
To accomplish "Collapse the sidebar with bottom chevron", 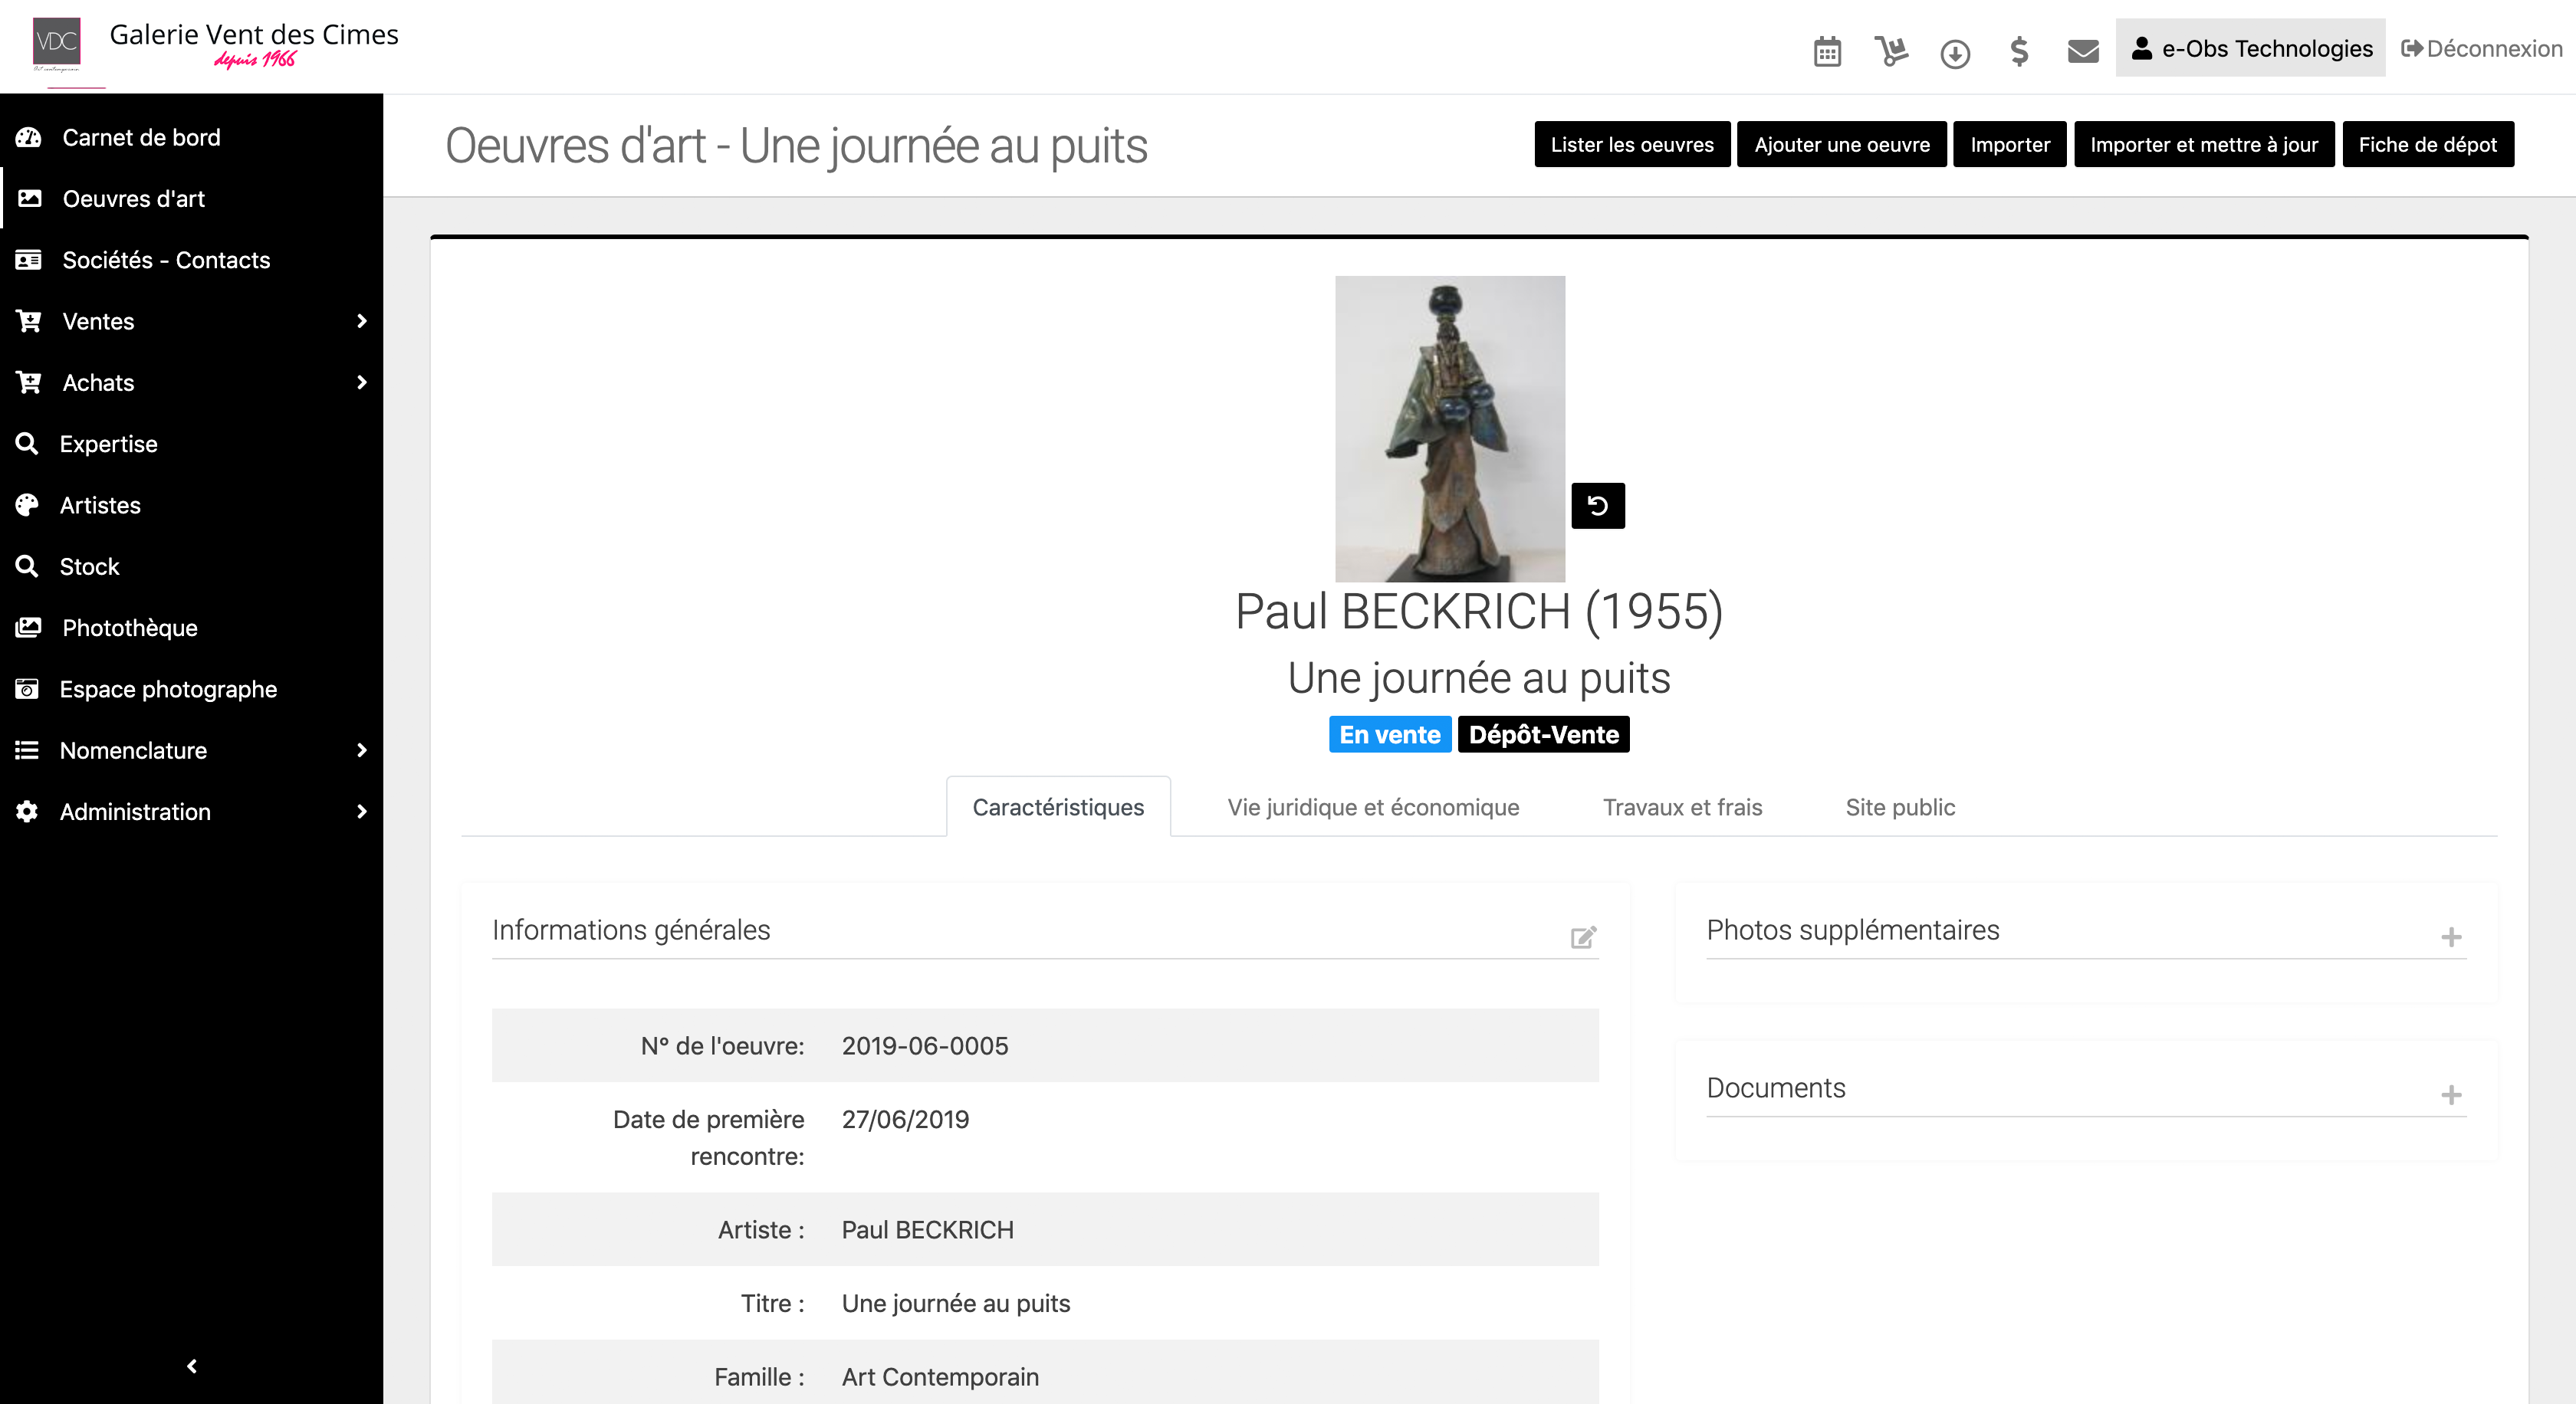I will click(192, 1366).
